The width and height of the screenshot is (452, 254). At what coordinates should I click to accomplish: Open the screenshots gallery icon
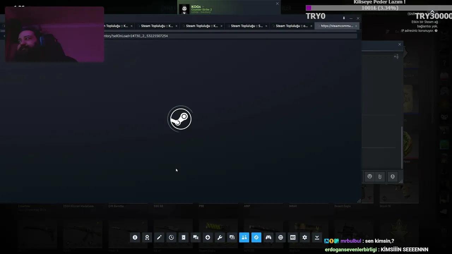point(232,237)
